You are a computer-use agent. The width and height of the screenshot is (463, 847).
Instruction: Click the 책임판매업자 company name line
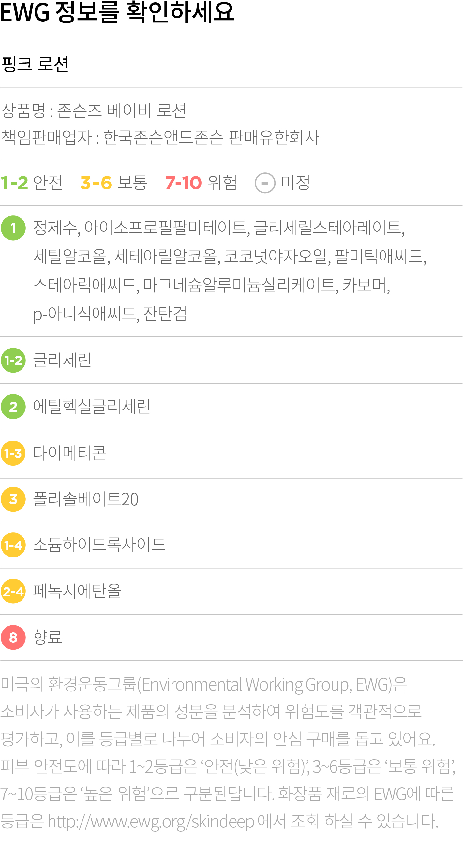pyautogui.click(x=160, y=138)
